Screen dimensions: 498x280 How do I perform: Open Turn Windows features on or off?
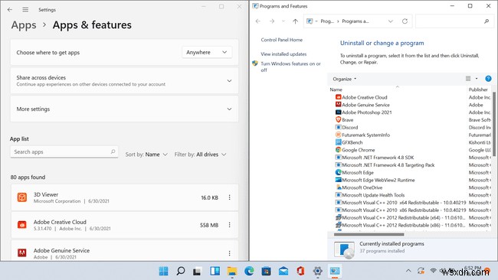pos(290,67)
